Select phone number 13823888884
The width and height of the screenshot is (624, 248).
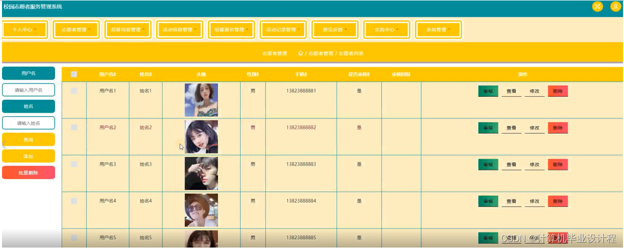[x=301, y=201]
